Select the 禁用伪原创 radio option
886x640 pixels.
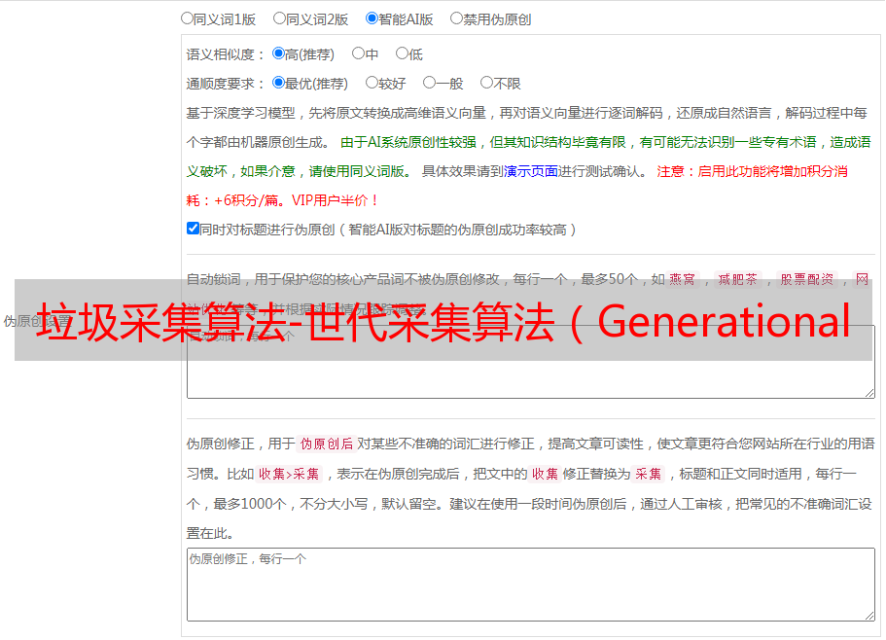[456, 18]
